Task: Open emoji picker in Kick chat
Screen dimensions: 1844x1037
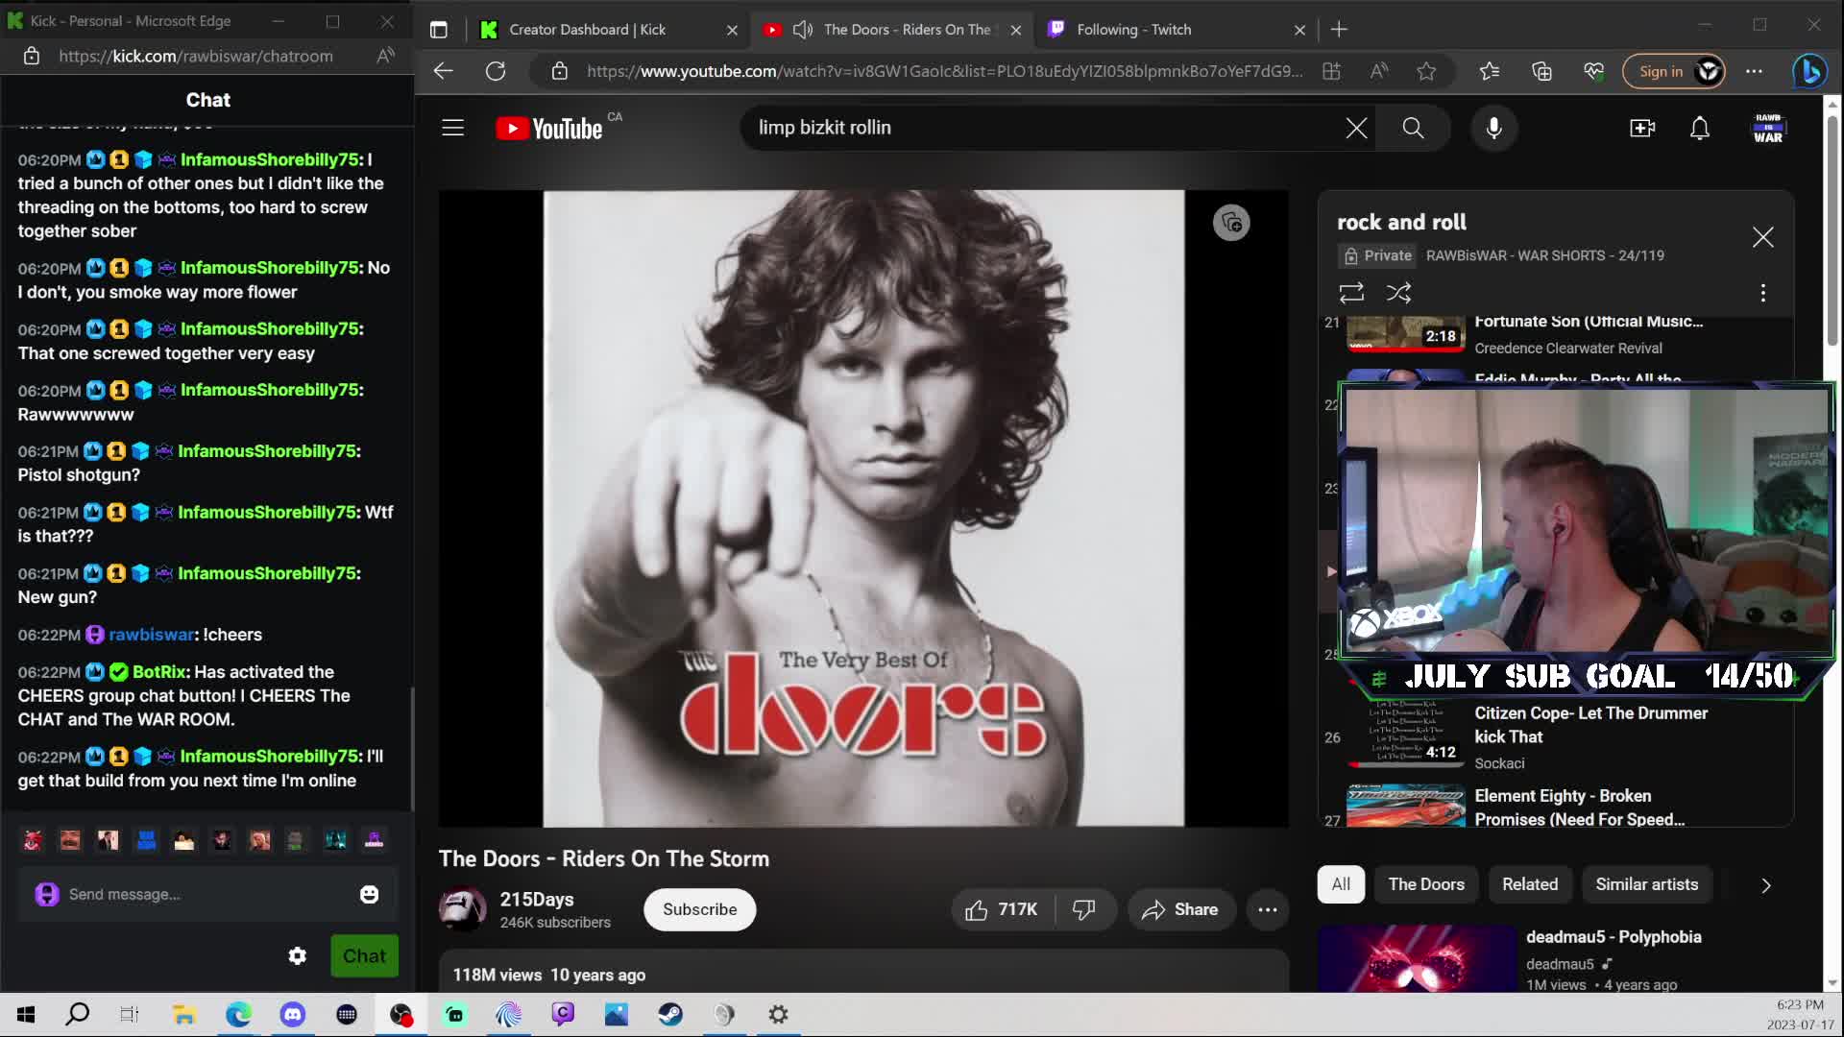Action: (x=369, y=894)
